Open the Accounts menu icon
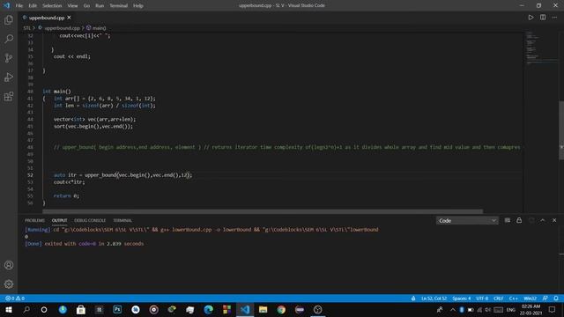The width and height of the screenshot is (564, 317). 9,265
